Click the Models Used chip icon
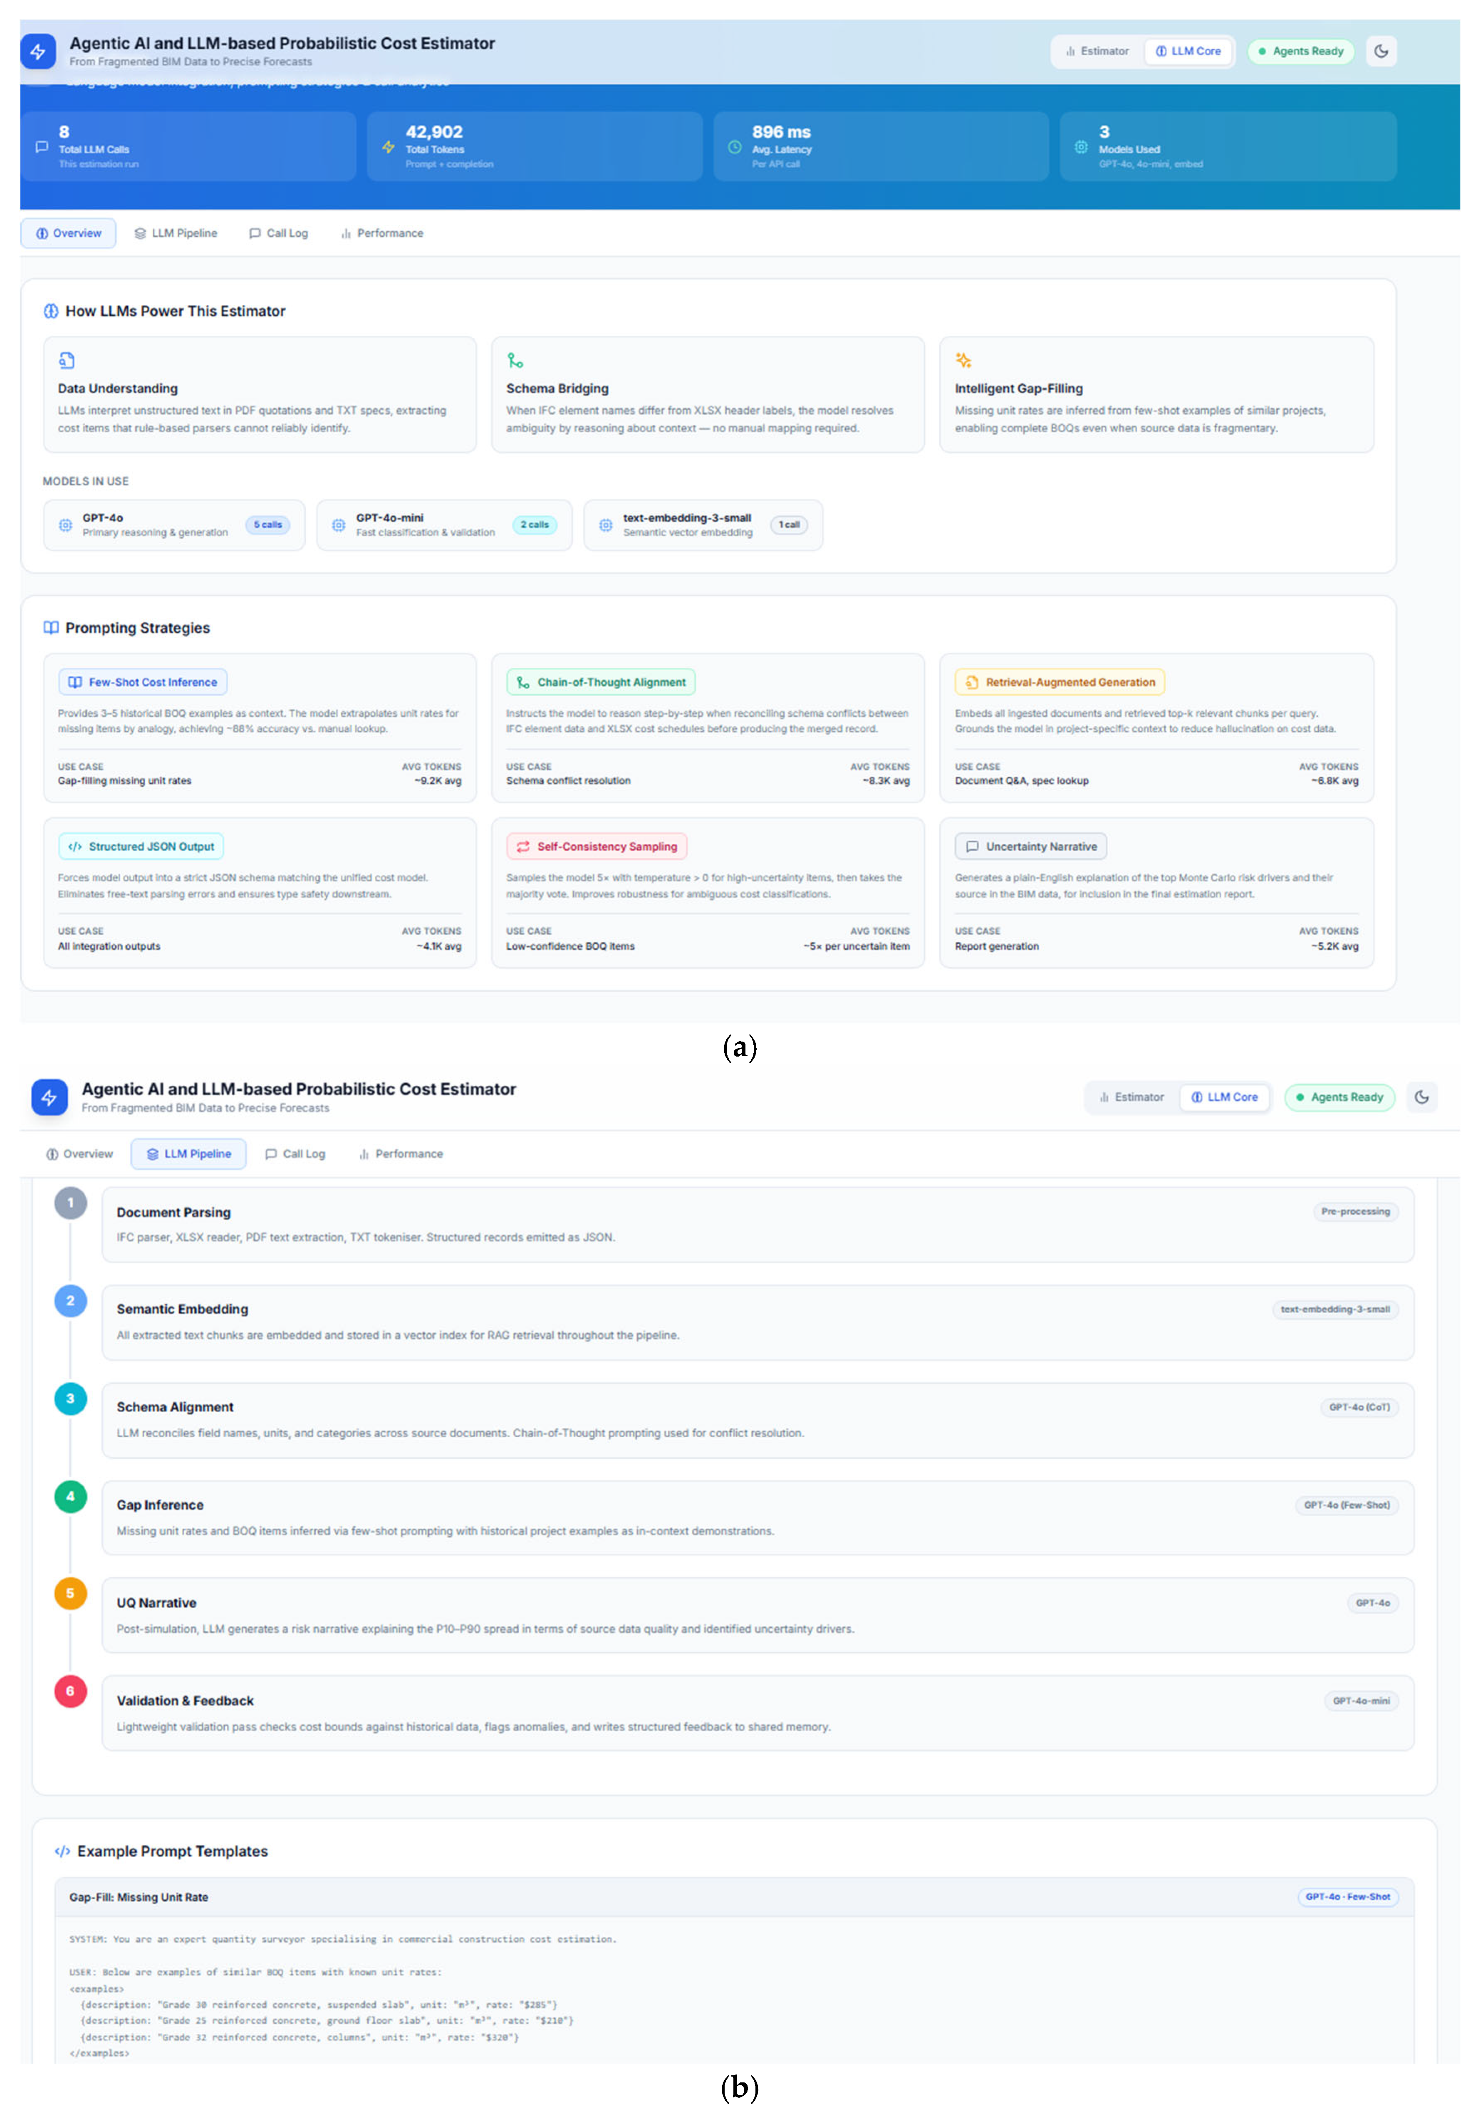Viewport: 1478px width, 2119px height. point(1080,147)
